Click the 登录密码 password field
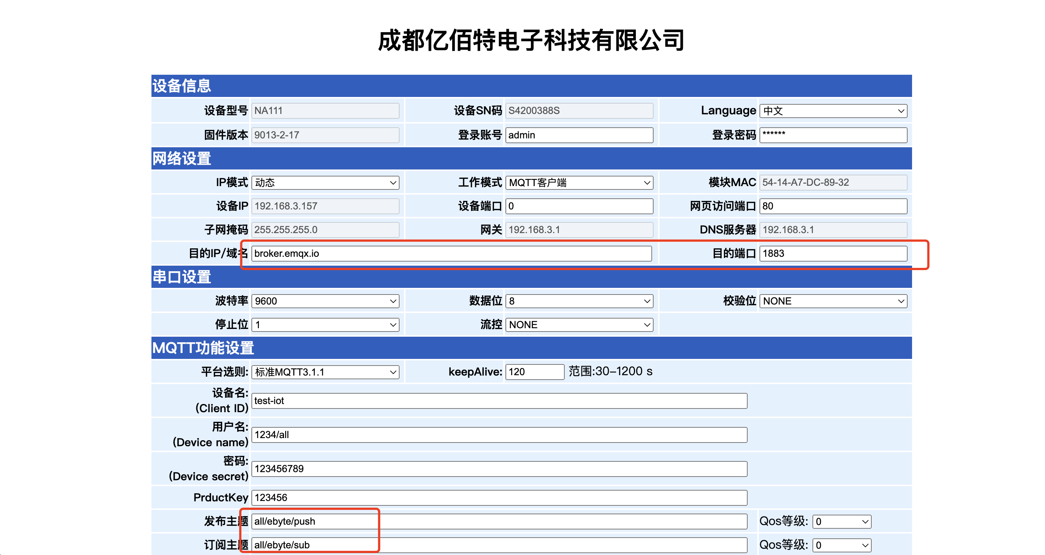 tap(833, 135)
